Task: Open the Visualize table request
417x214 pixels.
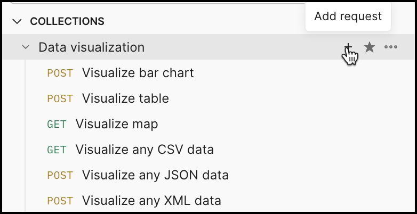Action: click(x=125, y=98)
